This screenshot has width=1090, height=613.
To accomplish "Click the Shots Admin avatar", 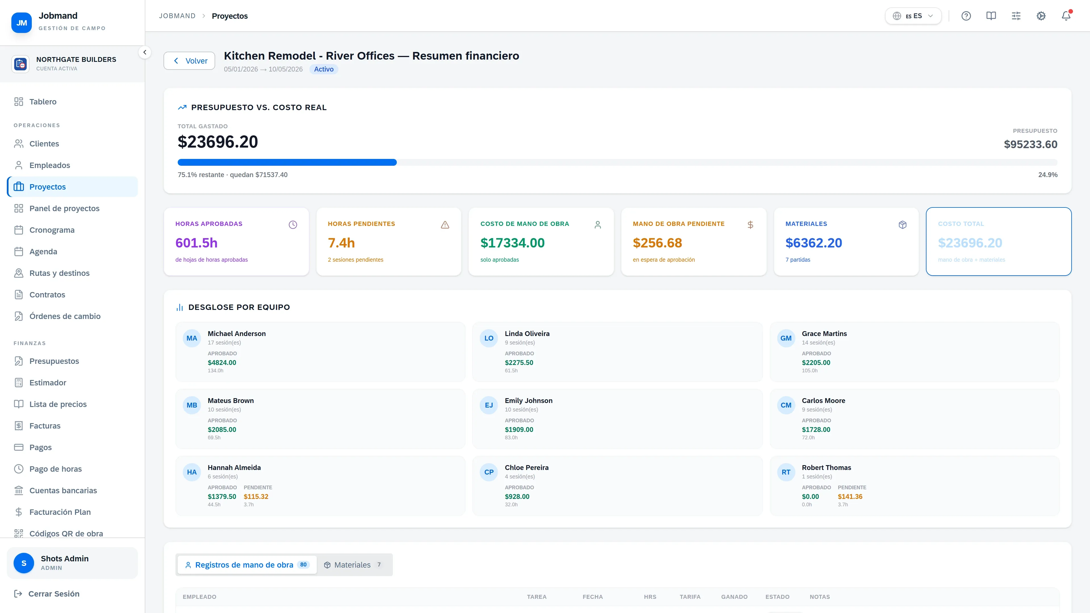I will [x=24, y=563].
